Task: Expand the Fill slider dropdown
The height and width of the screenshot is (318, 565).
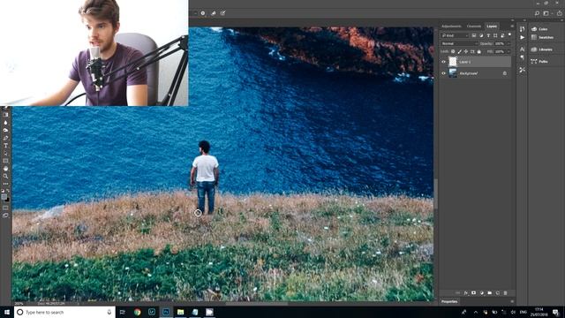Action: point(508,51)
